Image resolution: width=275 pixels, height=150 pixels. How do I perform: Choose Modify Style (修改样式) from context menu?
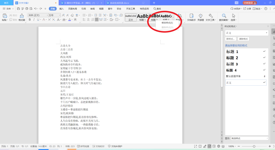[167, 23]
